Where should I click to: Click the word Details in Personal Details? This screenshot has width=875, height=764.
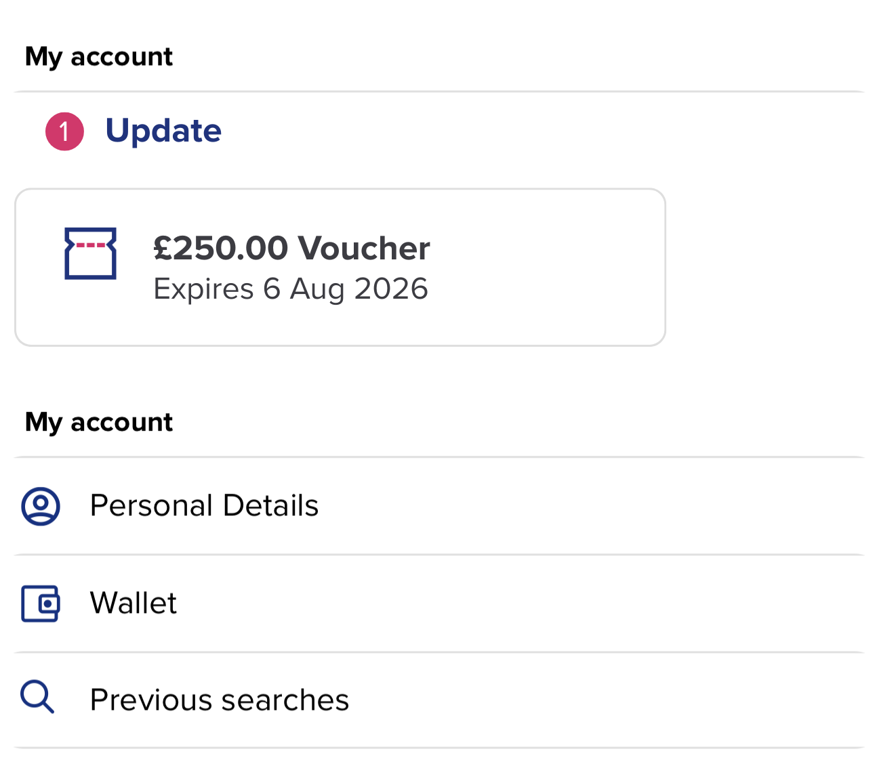[x=270, y=506]
